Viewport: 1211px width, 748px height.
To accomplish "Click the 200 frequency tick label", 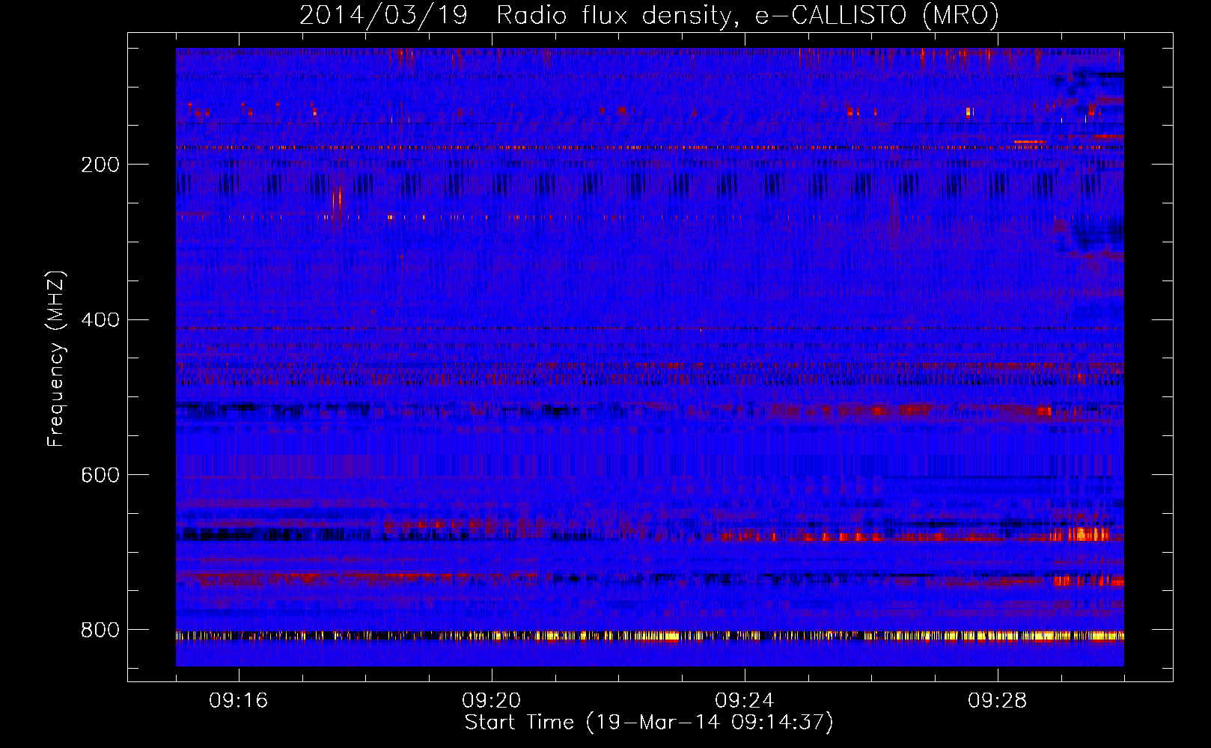I will click(100, 165).
